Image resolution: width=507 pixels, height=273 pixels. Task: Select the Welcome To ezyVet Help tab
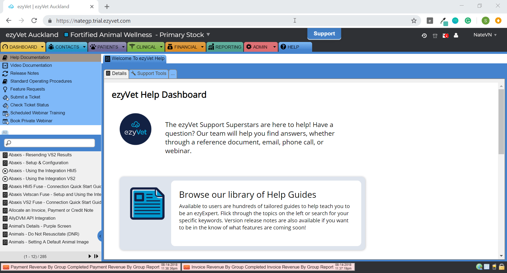[x=135, y=58]
